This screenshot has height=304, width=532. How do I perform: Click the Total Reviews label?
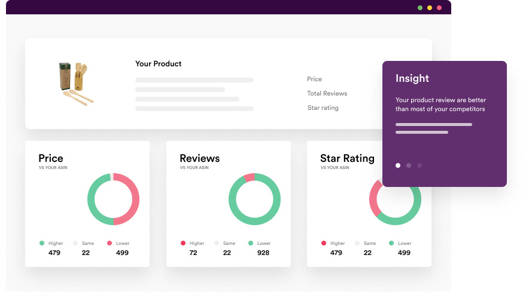[x=327, y=93]
